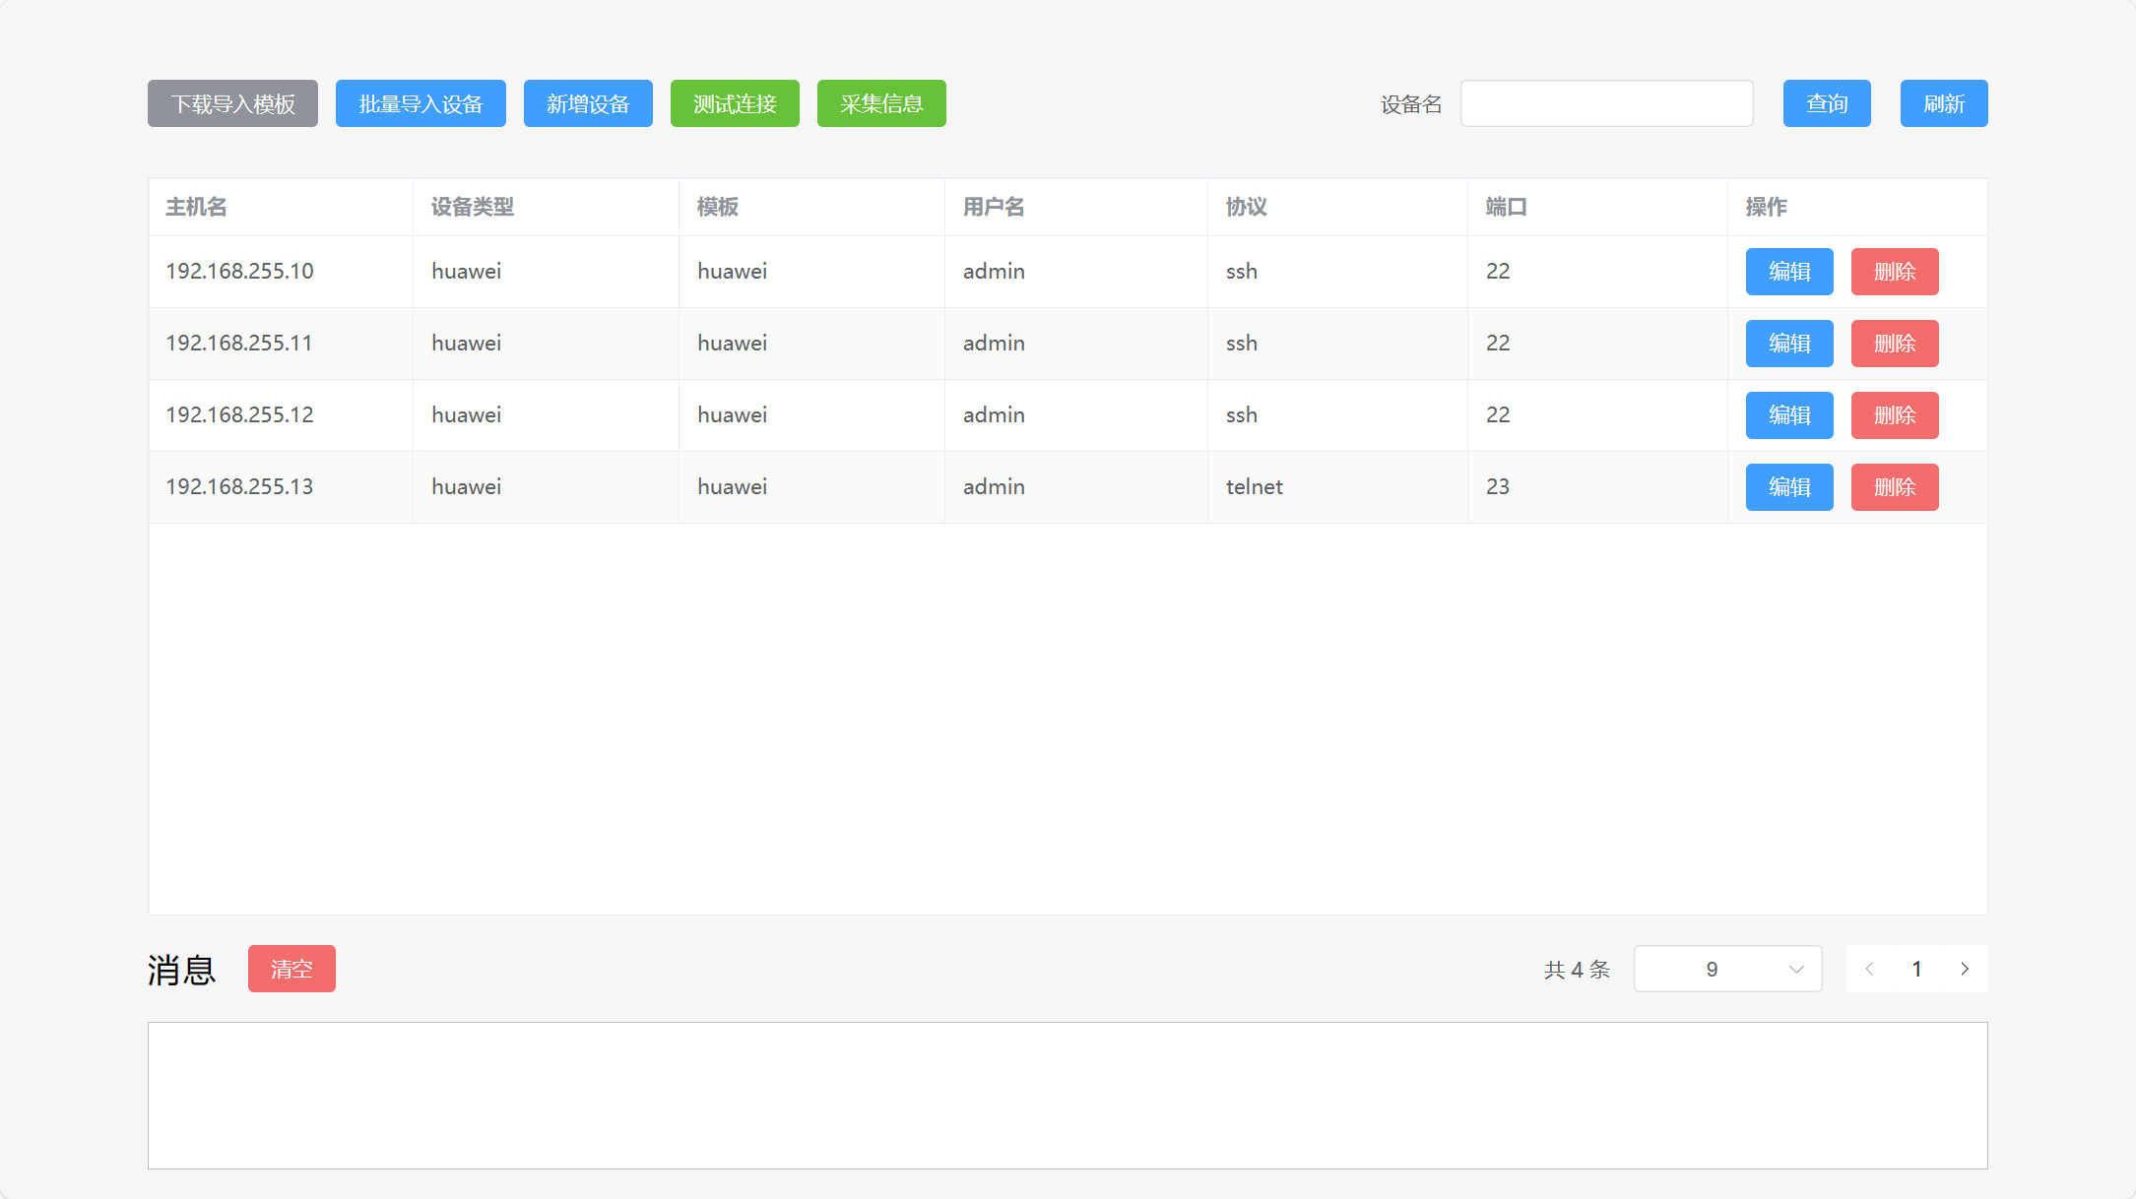This screenshot has width=2136, height=1199.
Task: Focus the 设备名 search input field
Action: (x=1606, y=103)
